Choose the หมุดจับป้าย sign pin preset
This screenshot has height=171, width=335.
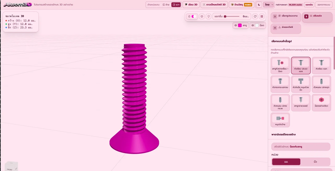(280, 120)
